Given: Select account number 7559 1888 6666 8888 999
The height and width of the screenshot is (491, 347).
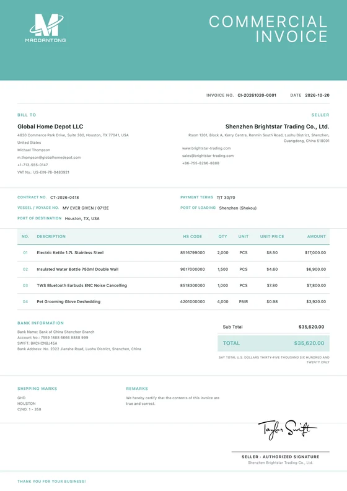Looking at the screenshot, I should click(64, 338).
